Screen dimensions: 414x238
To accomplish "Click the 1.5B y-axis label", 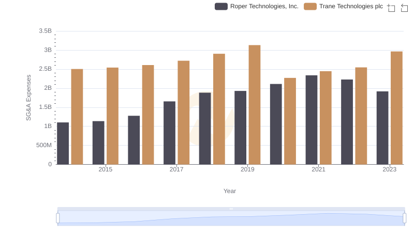I will (46, 107).
